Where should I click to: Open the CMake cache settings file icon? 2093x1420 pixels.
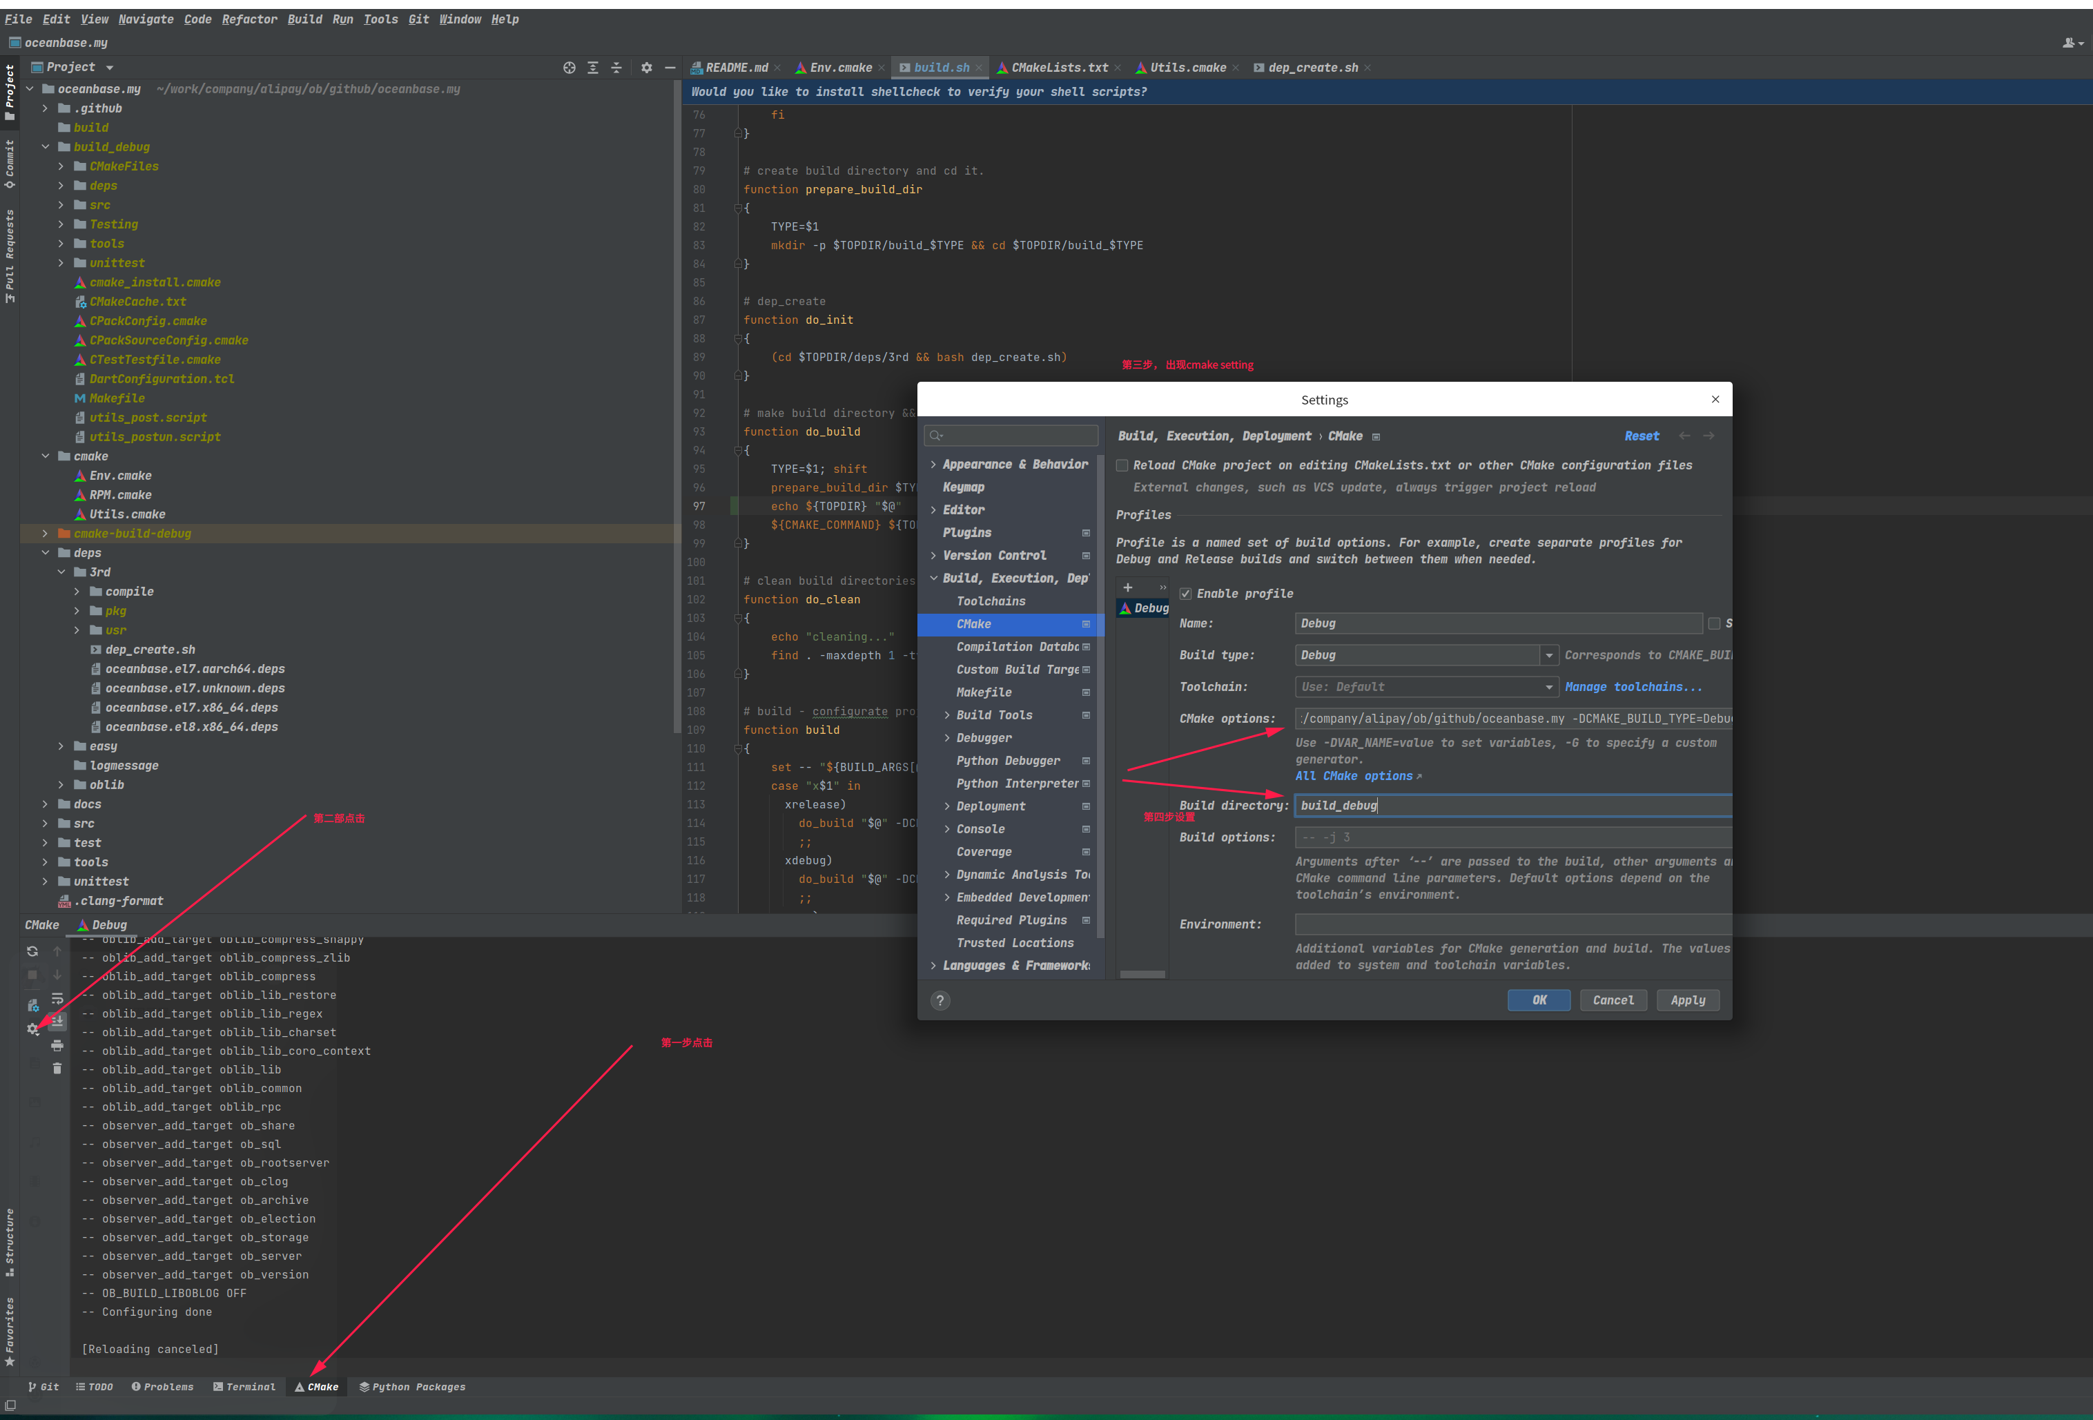tap(32, 1005)
